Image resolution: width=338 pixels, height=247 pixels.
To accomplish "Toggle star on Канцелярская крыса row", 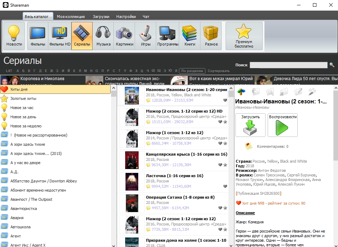I will tap(225, 165).
